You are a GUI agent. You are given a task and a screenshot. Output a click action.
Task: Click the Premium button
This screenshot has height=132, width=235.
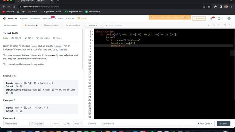click(x=199, y=18)
